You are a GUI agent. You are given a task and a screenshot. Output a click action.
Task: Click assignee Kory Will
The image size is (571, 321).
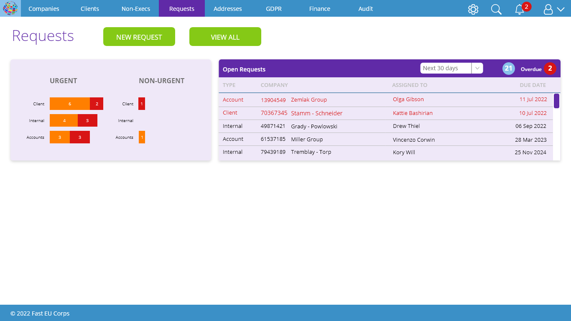click(404, 153)
